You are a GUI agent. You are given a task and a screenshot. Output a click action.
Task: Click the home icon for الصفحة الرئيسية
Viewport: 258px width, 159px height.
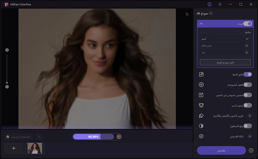[8, 137]
